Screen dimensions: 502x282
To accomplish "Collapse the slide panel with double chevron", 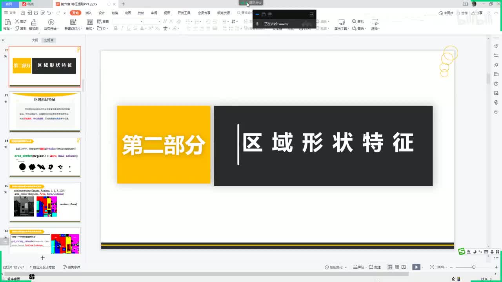I will (3, 40).
